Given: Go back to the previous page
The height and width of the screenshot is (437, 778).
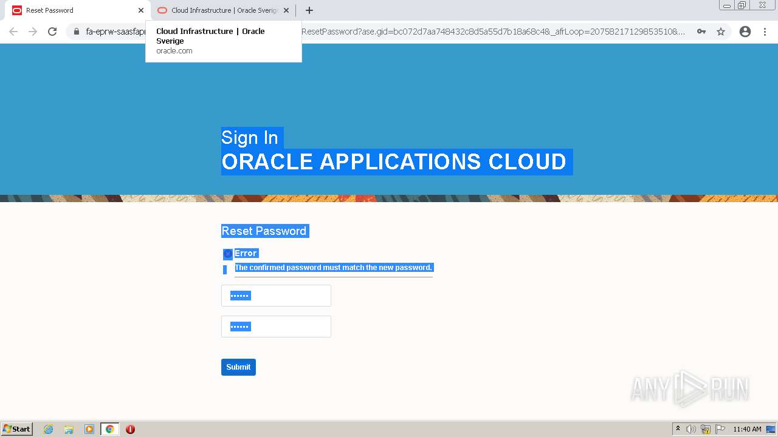Looking at the screenshot, I should [x=13, y=32].
